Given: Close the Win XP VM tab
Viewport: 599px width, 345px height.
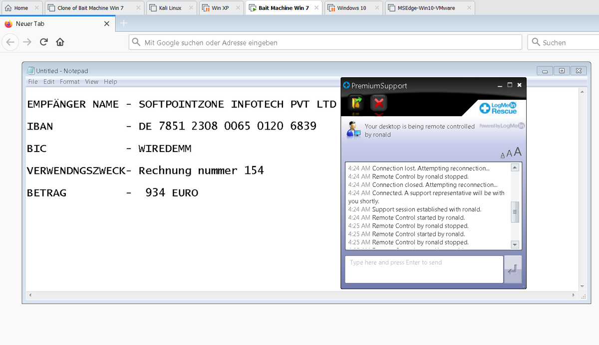Looking at the screenshot, I should [238, 8].
